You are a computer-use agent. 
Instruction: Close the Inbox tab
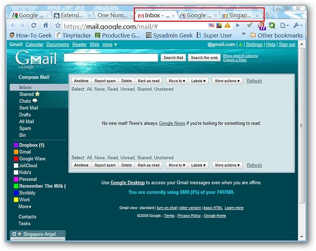pyautogui.click(x=173, y=16)
